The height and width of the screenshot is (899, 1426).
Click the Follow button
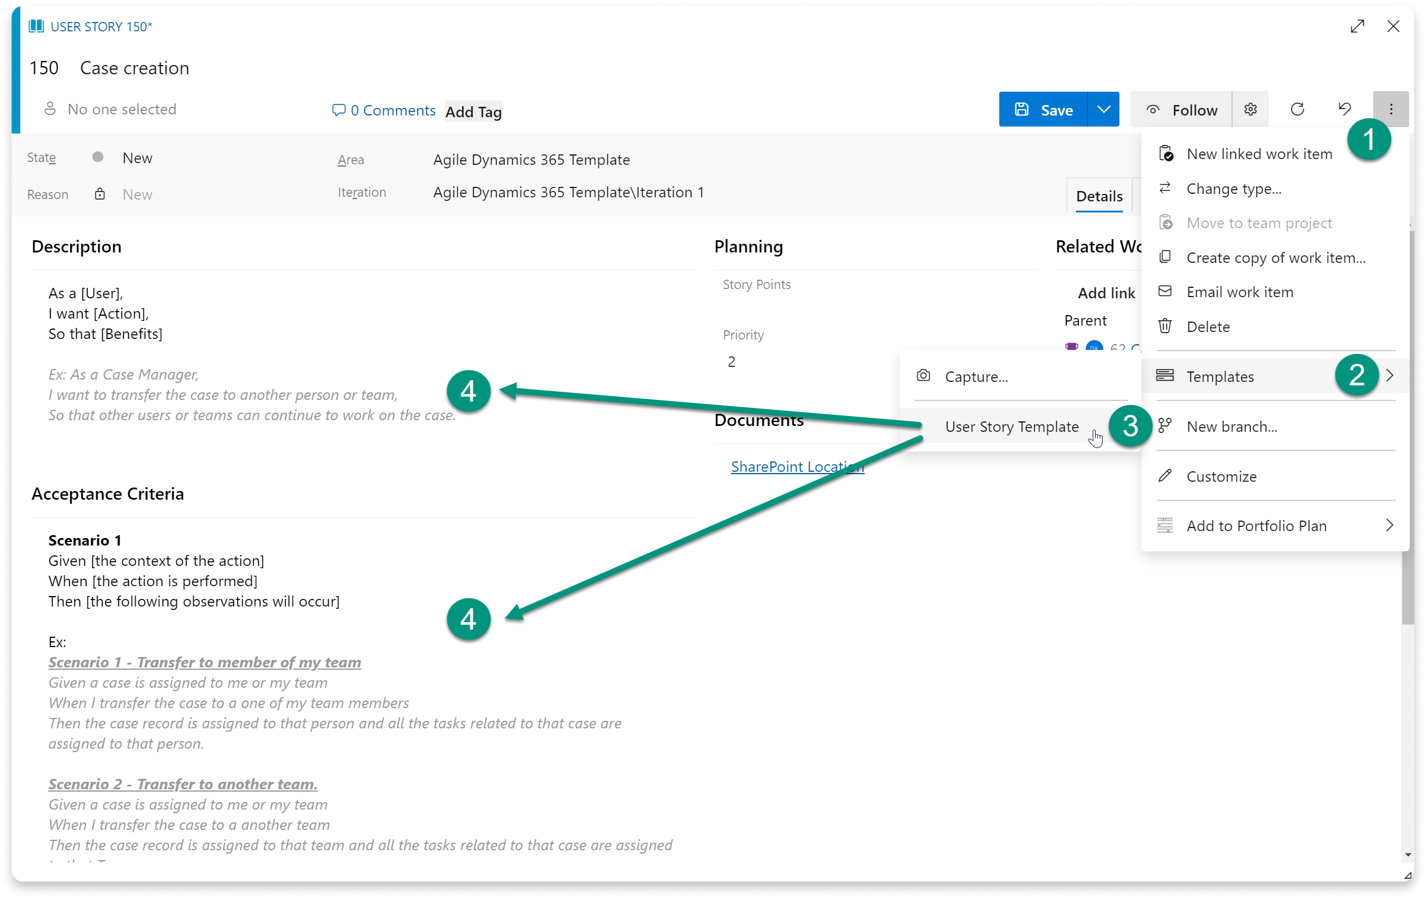[x=1181, y=110]
